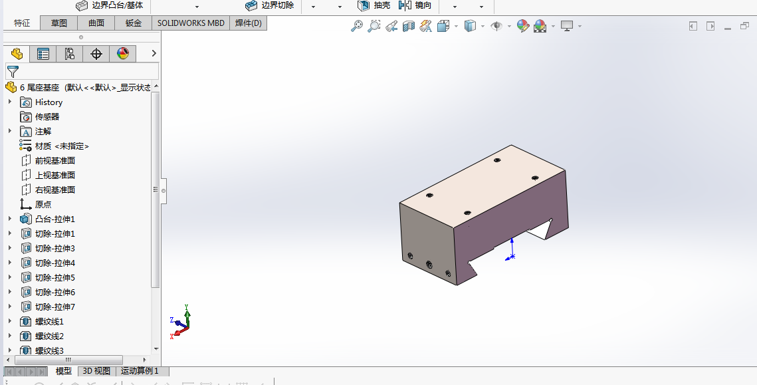Open the View Settings dropdown arrow
The image size is (757, 385).
pos(580,26)
